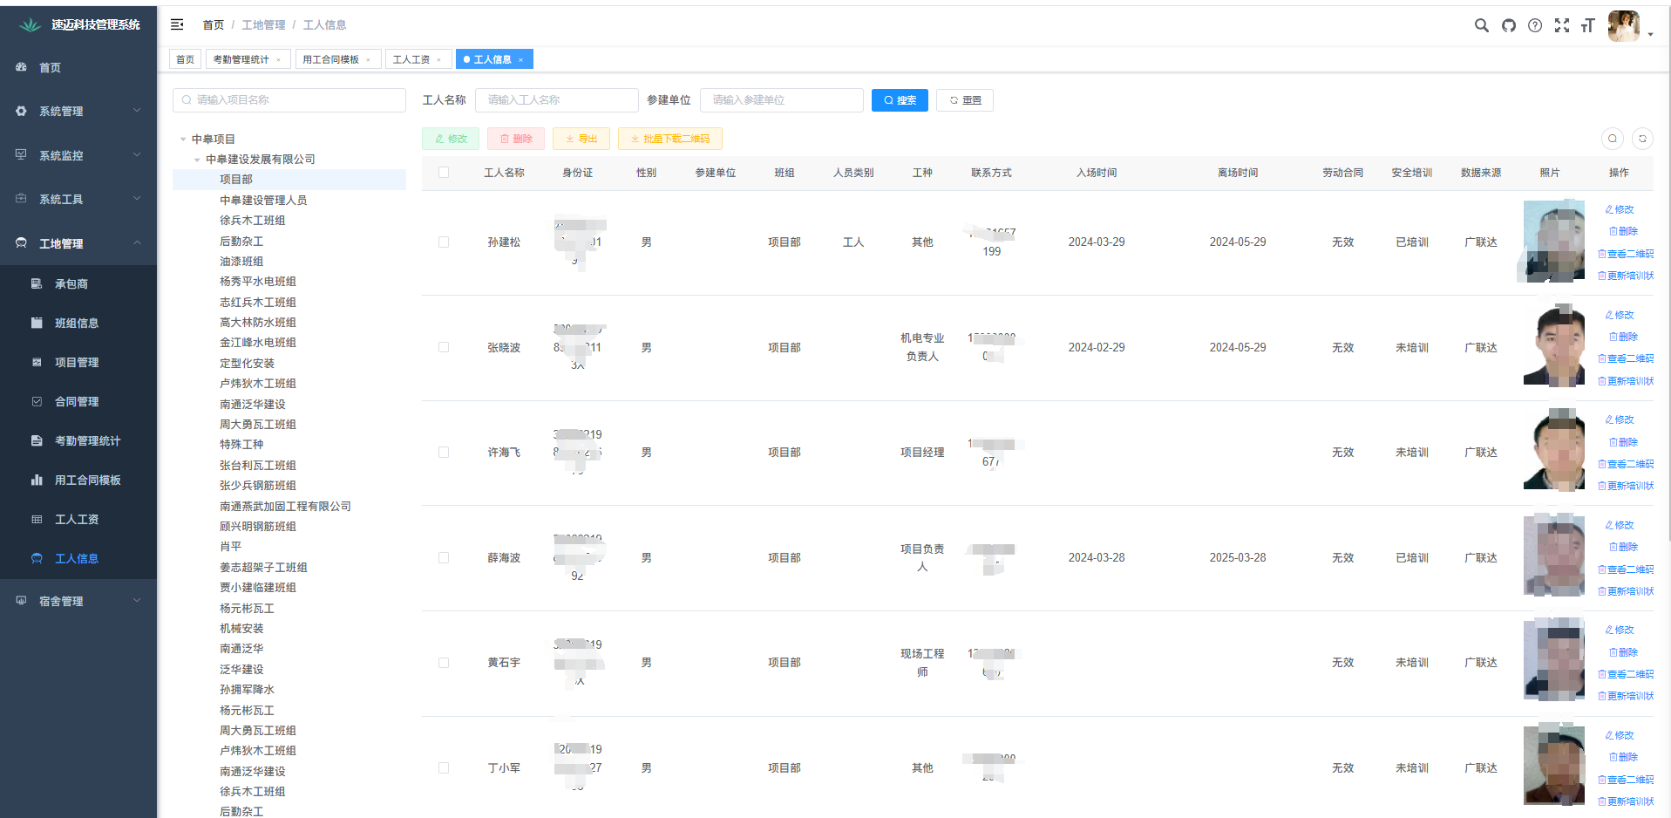Select 南通燕武加固工程有限公司 tree item
The height and width of the screenshot is (818, 1671).
point(285,507)
